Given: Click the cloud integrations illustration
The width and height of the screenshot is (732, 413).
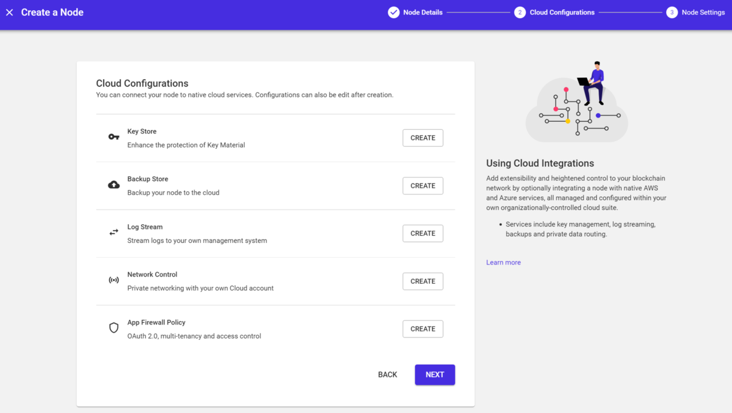Looking at the screenshot, I should 577,102.
